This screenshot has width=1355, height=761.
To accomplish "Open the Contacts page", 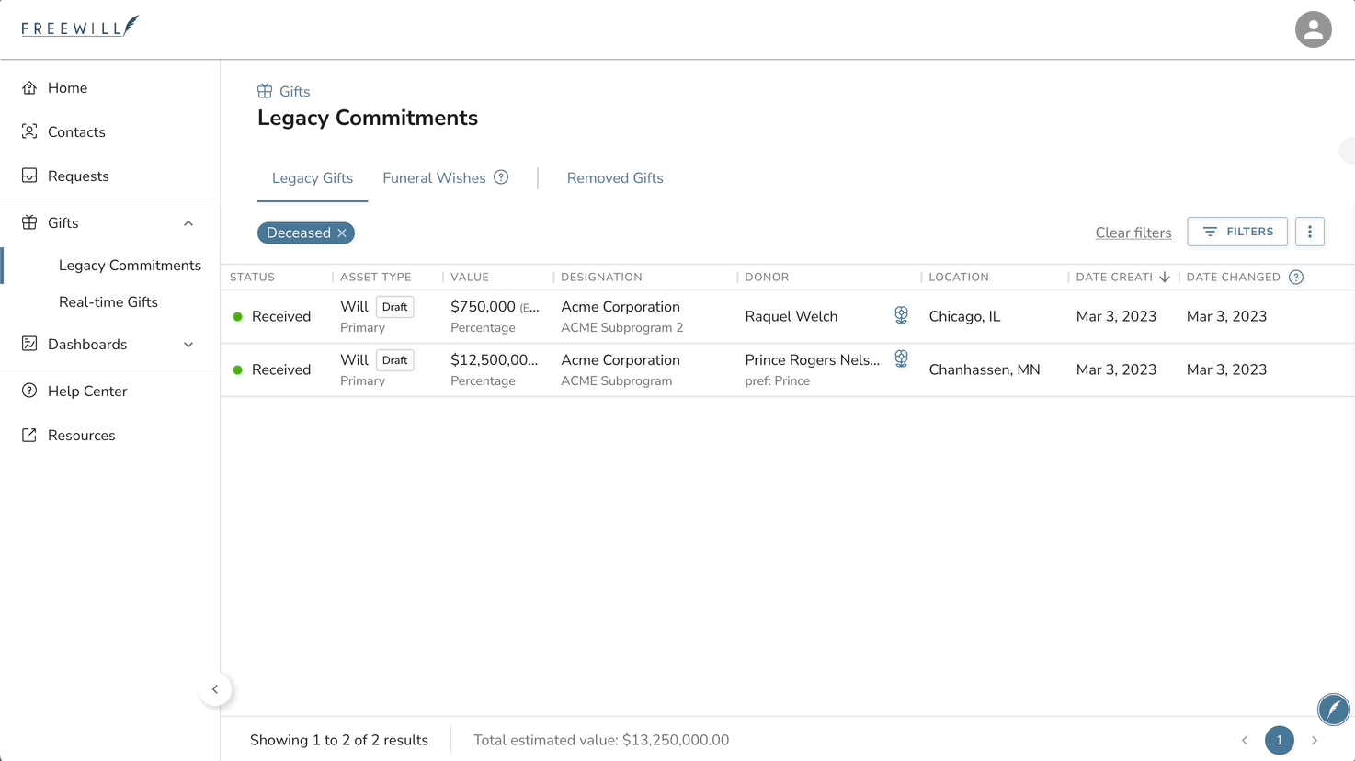I will tap(76, 132).
